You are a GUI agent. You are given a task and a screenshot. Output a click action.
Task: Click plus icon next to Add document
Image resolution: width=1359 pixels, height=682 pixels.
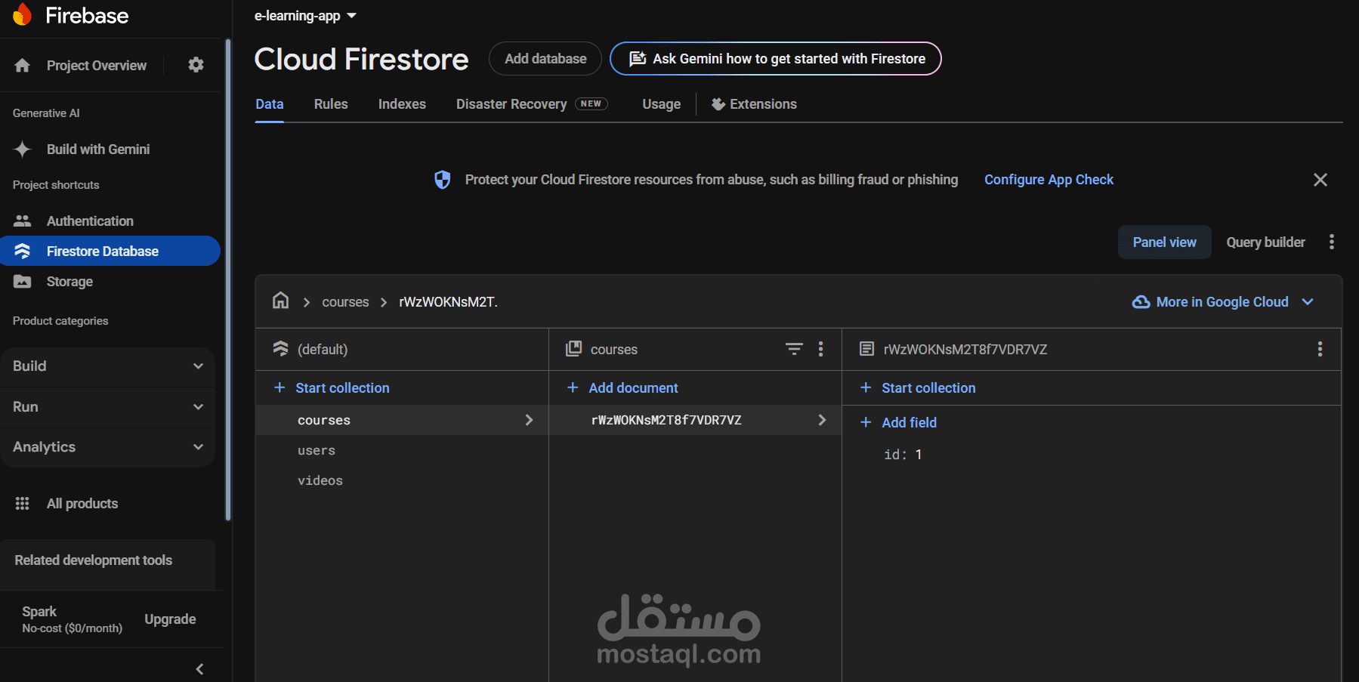573,387
